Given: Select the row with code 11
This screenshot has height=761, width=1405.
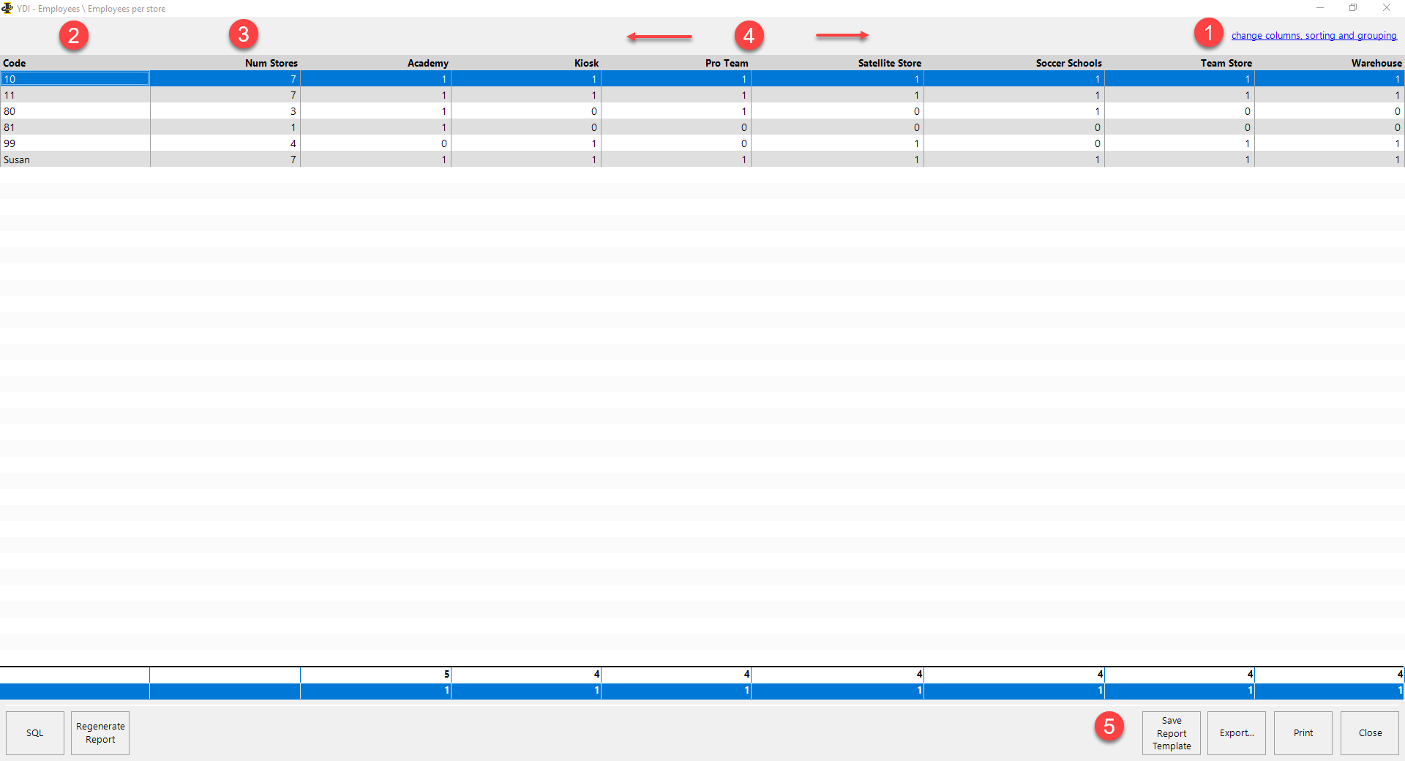Looking at the screenshot, I should coord(702,95).
